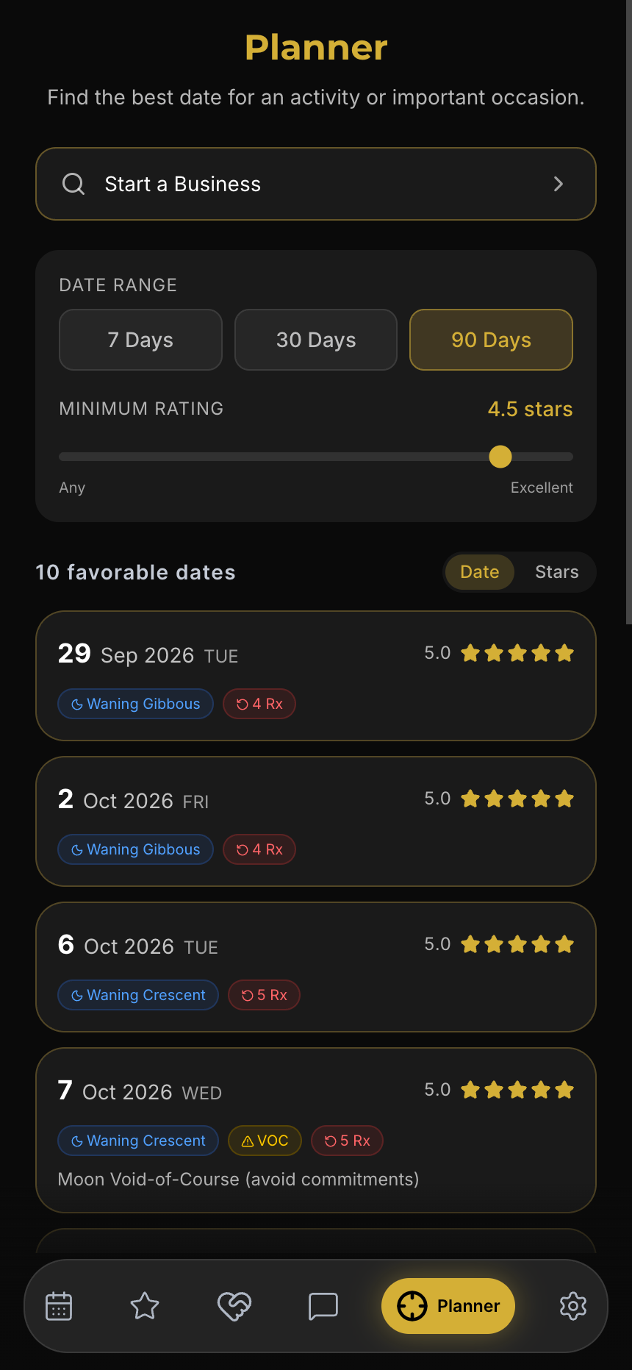Click the search magnifier icon
Screen dimensions: 632x1370
pyautogui.click(x=73, y=184)
